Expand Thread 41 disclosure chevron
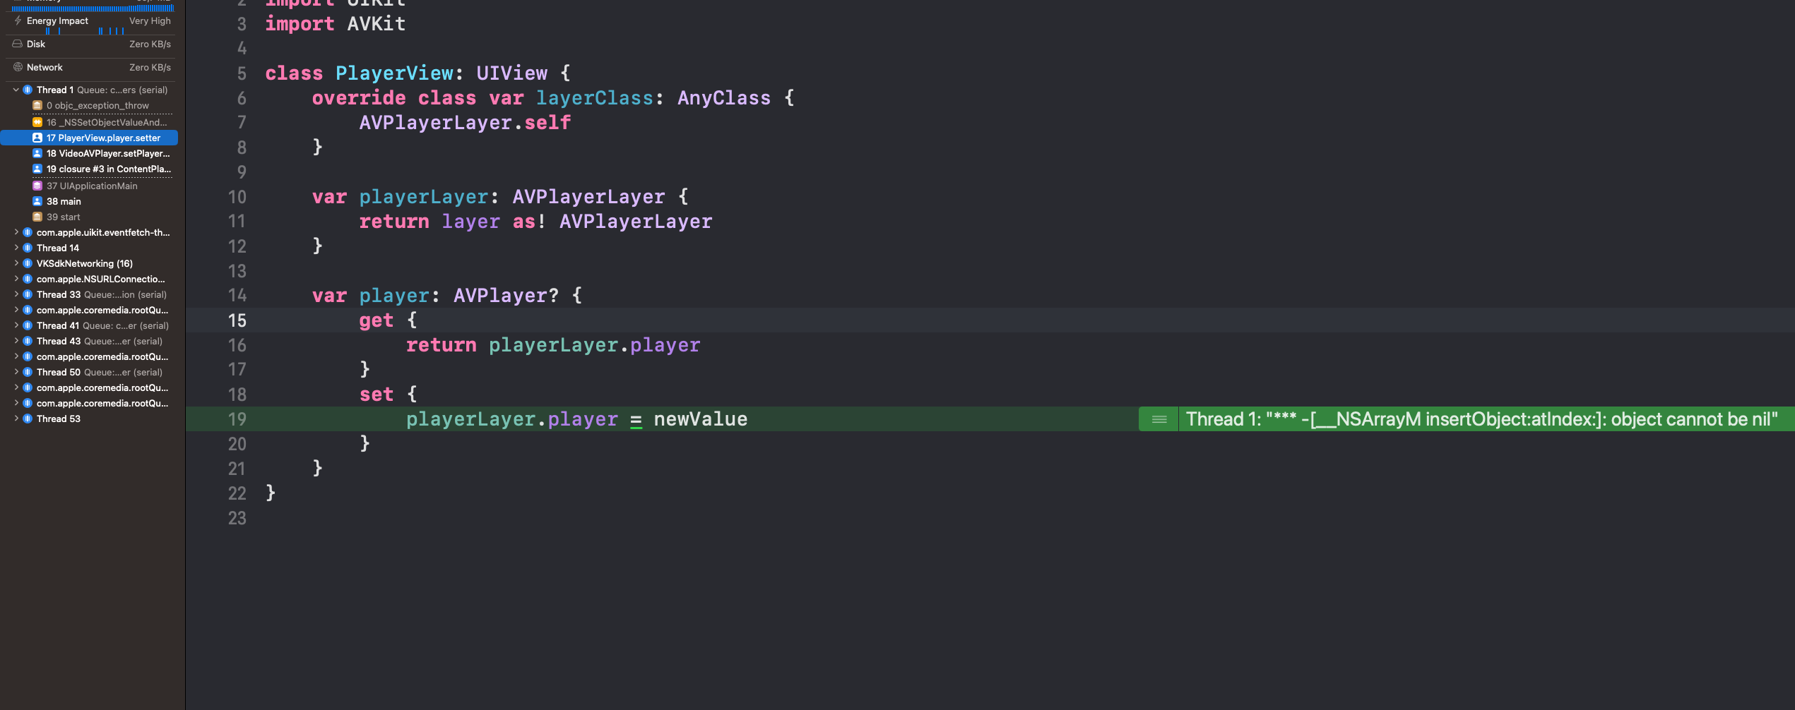1795x710 pixels. (x=16, y=325)
